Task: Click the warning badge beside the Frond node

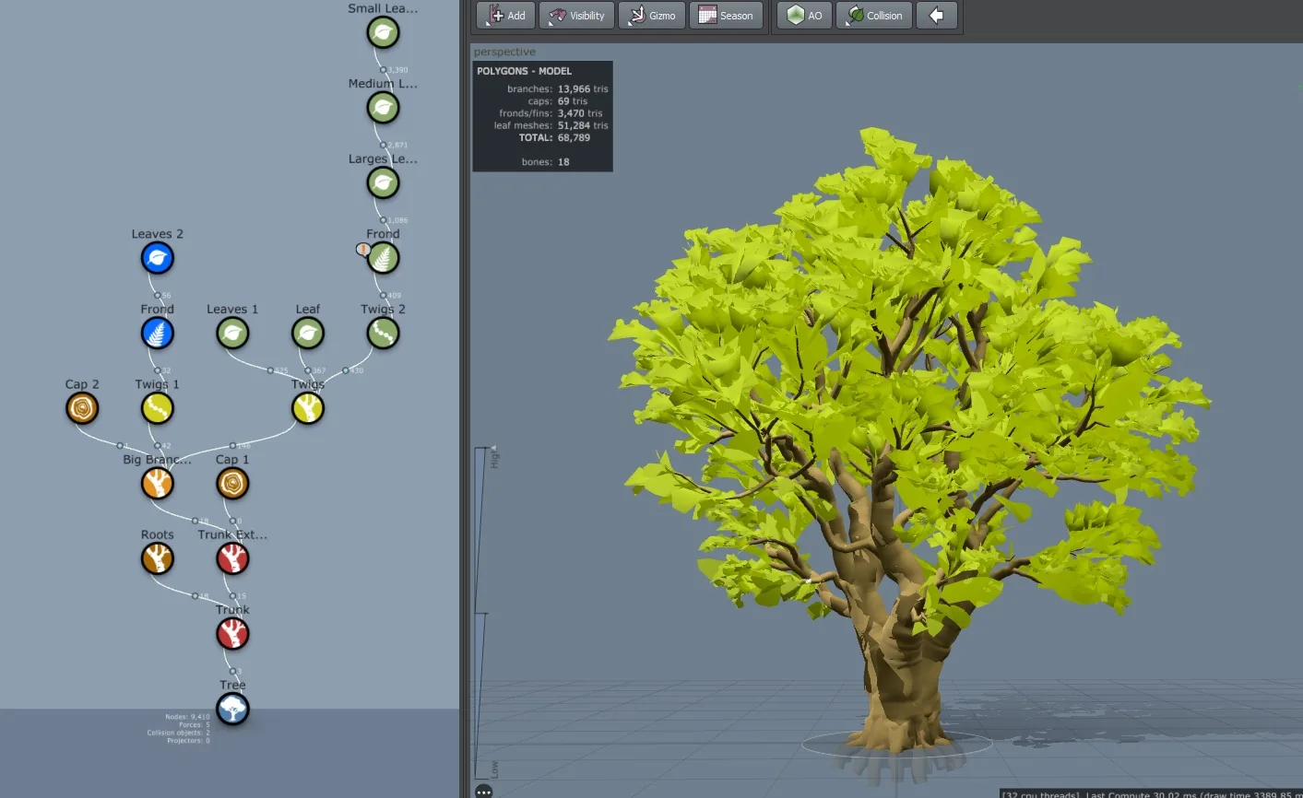Action: pos(363,250)
